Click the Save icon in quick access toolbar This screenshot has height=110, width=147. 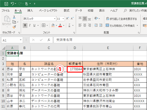(6, 4)
